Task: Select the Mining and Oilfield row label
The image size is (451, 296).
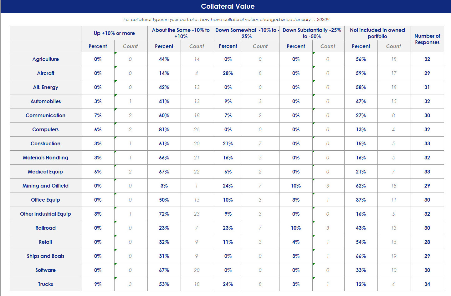Action: (45, 186)
